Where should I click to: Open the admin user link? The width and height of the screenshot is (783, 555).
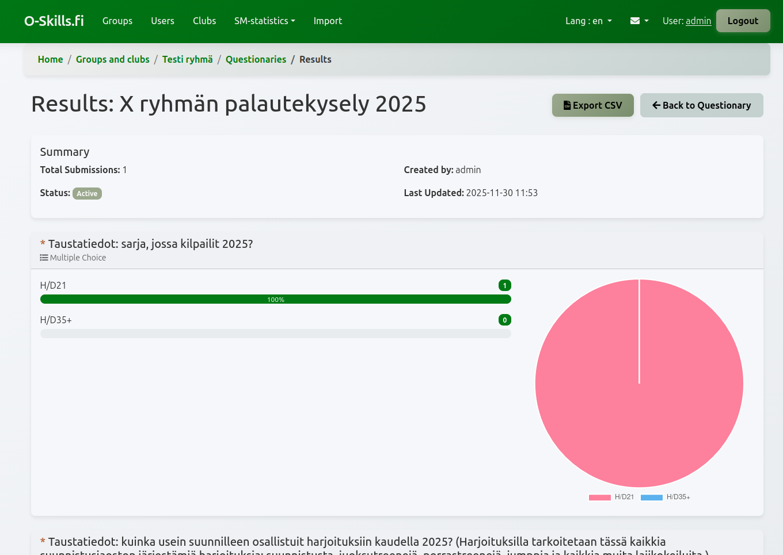click(x=698, y=21)
